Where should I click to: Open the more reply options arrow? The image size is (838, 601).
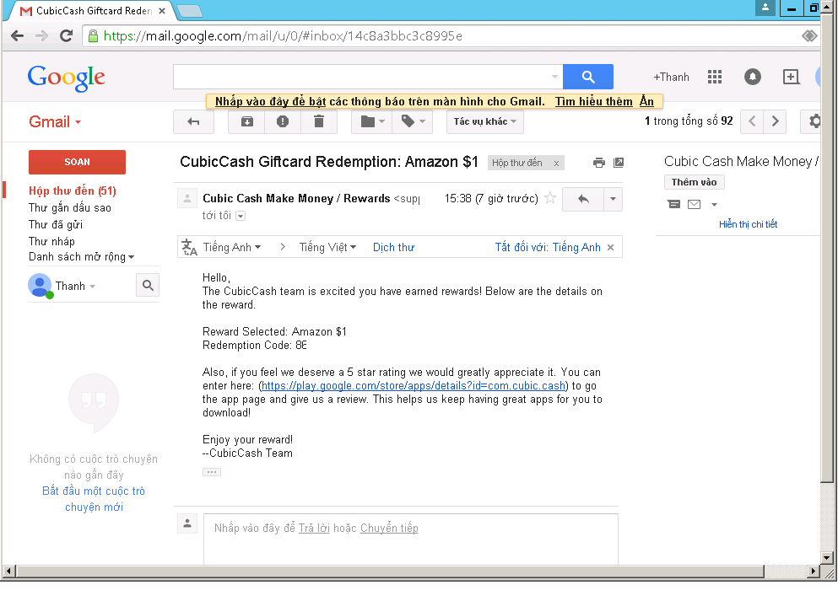pyautogui.click(x=613, y=199)
